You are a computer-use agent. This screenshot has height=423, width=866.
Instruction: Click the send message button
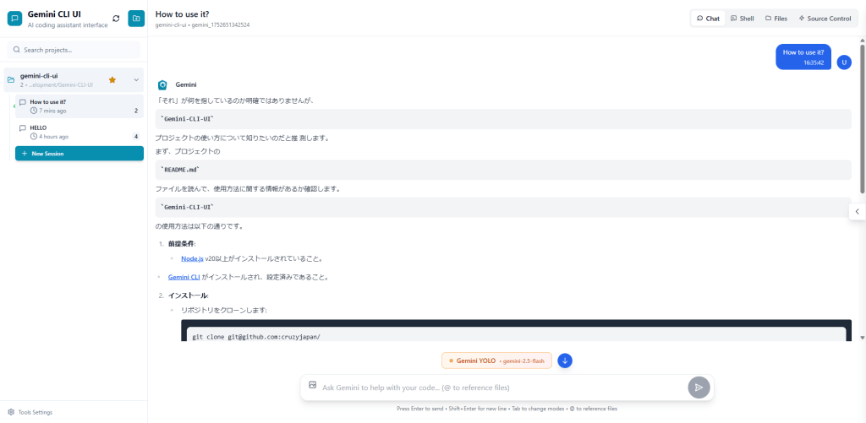coord(699,388)
